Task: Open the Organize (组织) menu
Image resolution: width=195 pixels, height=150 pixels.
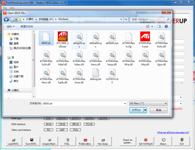Action: point(11,26)
